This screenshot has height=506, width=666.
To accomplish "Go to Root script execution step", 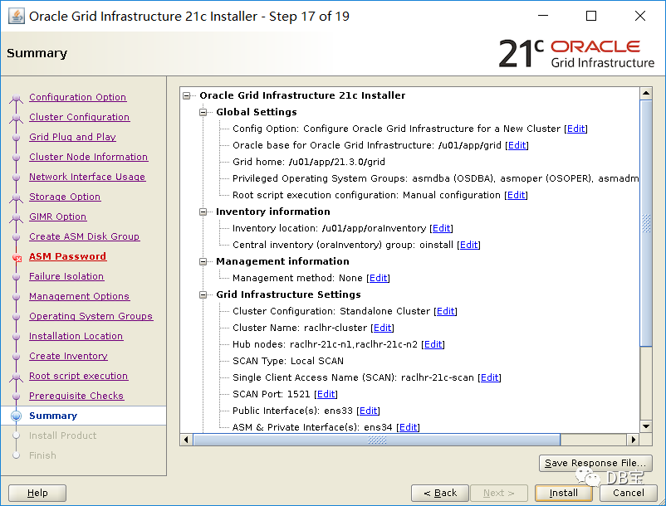I will [x=79, y=377].
